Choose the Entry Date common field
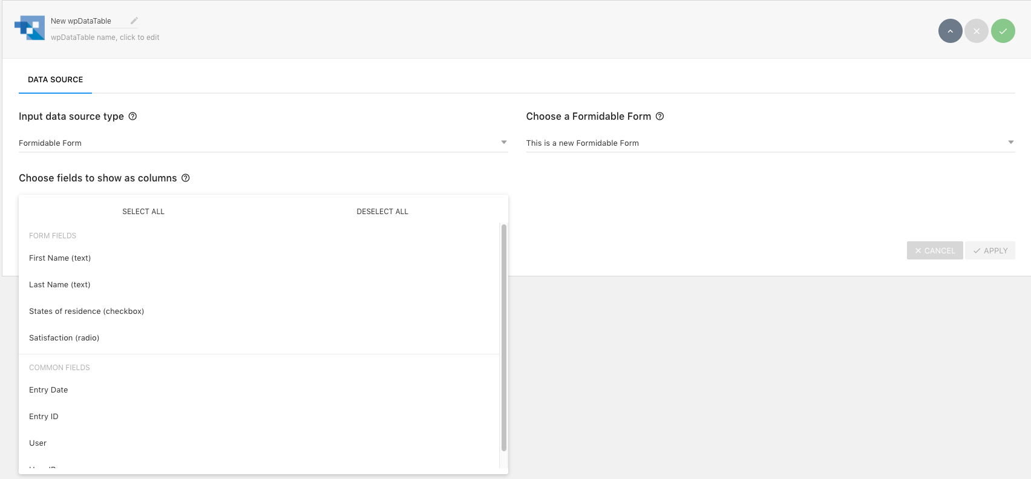1031x479 pixels. coord(48,390)
